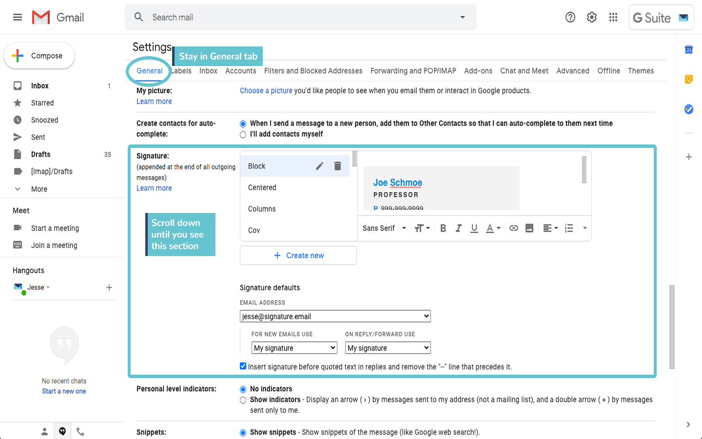Delete the Block signature with trash icon
This screenshot has height=439, width=702.
[337, 166]
